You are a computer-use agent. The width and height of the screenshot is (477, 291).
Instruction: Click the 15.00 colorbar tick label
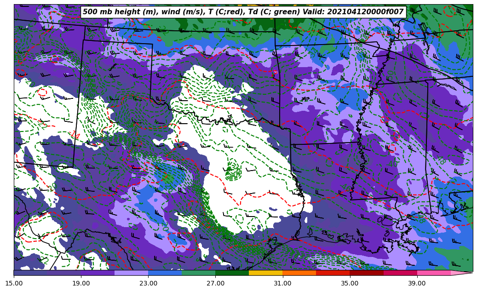[14, 283]
